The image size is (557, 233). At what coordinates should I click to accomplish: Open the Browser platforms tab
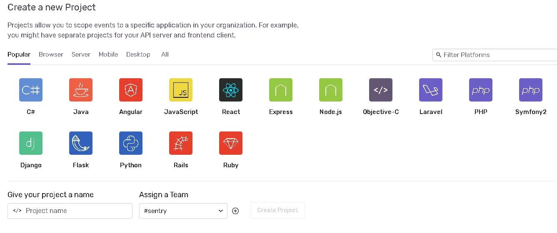(x=51, y=55)
